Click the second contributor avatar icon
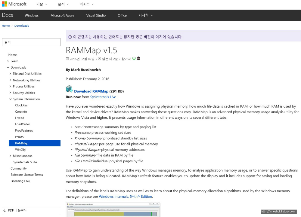This screenshot has width=301, height=217. point(138,59)
